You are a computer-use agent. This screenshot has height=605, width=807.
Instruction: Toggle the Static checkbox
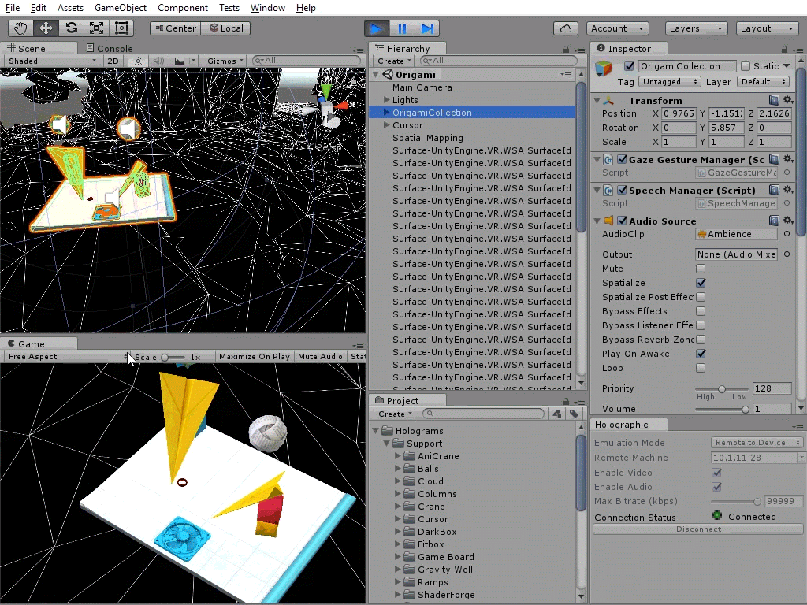pos(746,66)
